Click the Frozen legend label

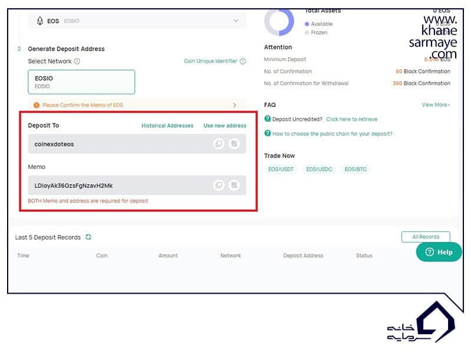pyautogui.click(x=319, y=32)
